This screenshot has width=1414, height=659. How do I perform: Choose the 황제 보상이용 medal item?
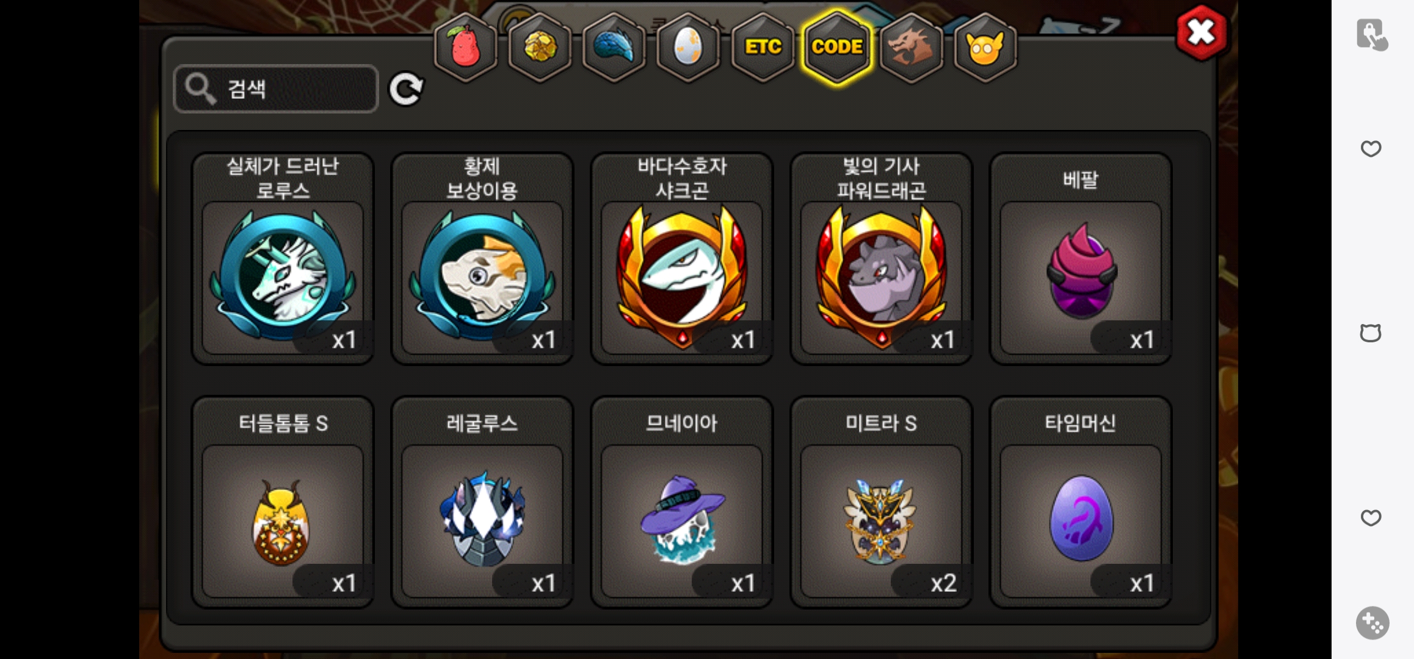pos(482,259)
